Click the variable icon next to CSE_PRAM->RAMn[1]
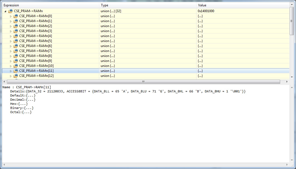This screenshot has height=169, width=296. [x=15, y=21]
